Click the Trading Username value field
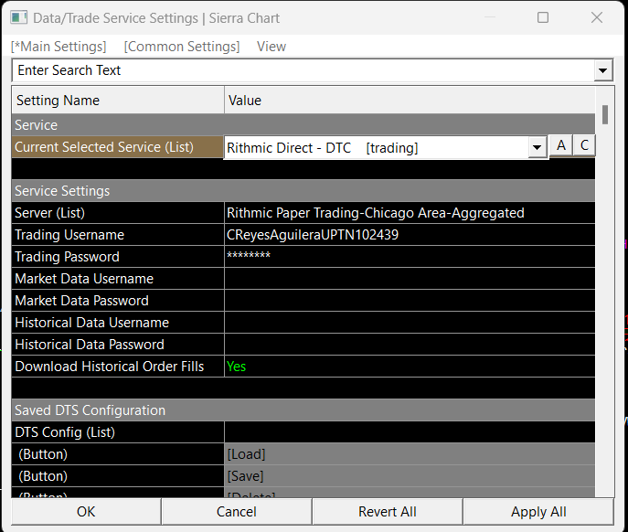 [x=409, y=235]
